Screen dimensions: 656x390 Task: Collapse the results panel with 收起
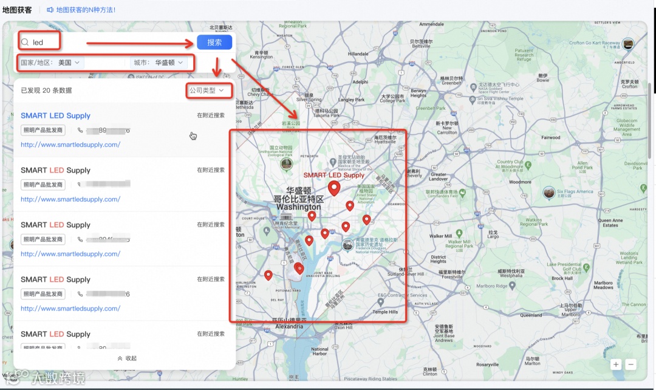pos(127,358)
